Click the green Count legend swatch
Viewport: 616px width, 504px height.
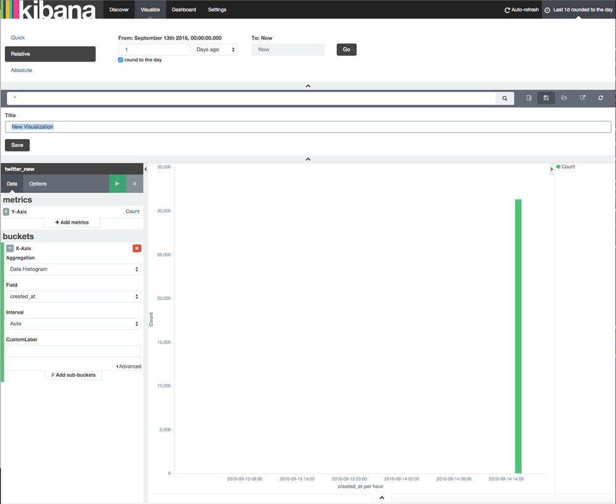[559, 166]
